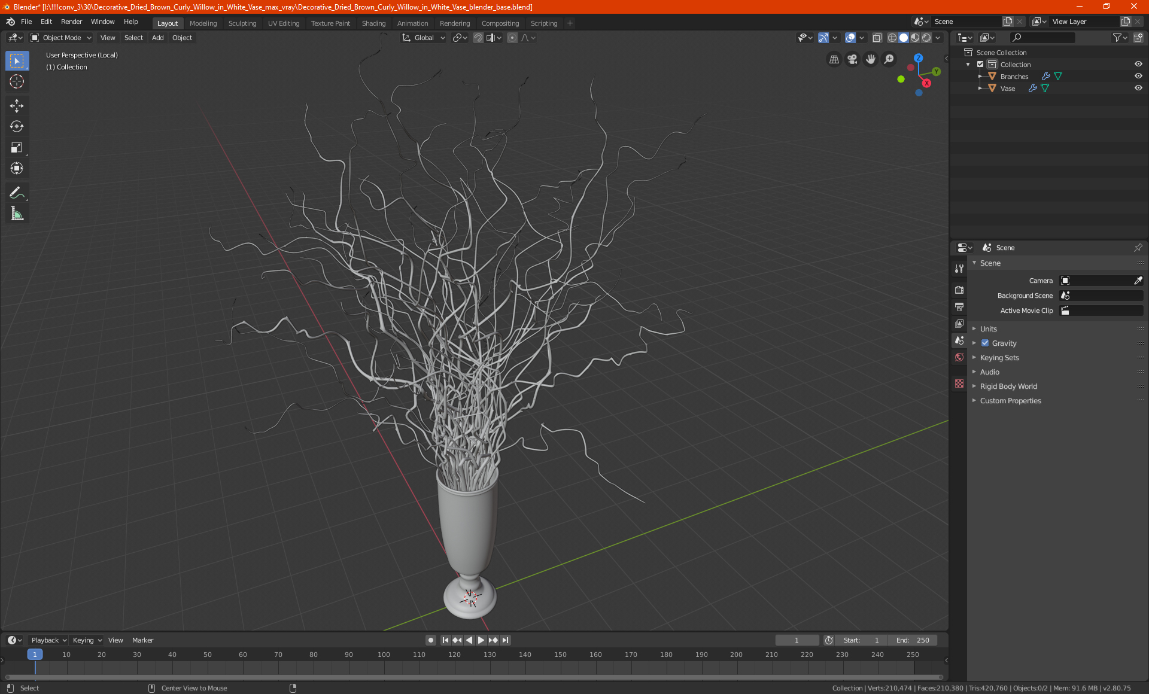Activate the Annotate tool

coord(17,193)
